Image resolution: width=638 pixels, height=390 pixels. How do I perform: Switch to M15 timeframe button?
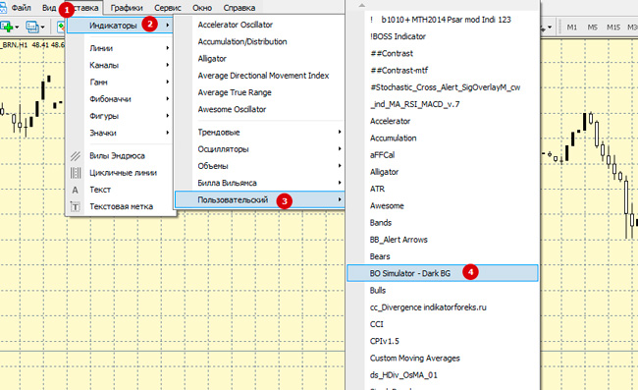(613, 28)
